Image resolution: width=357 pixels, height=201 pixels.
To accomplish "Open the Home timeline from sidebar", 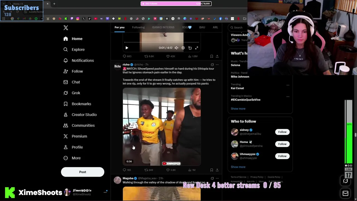I will (73, 39).
